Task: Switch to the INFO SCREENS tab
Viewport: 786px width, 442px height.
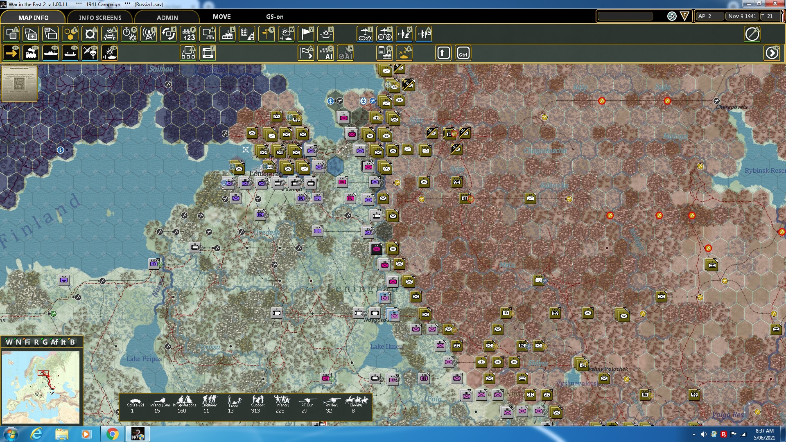Action: pyautogui.click(x=100, y=18)
